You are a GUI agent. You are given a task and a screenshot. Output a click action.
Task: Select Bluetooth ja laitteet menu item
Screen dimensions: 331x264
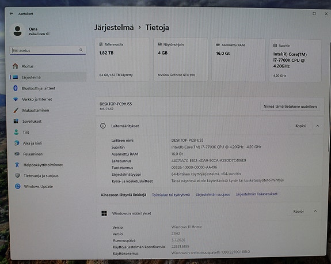coord(48,88)
